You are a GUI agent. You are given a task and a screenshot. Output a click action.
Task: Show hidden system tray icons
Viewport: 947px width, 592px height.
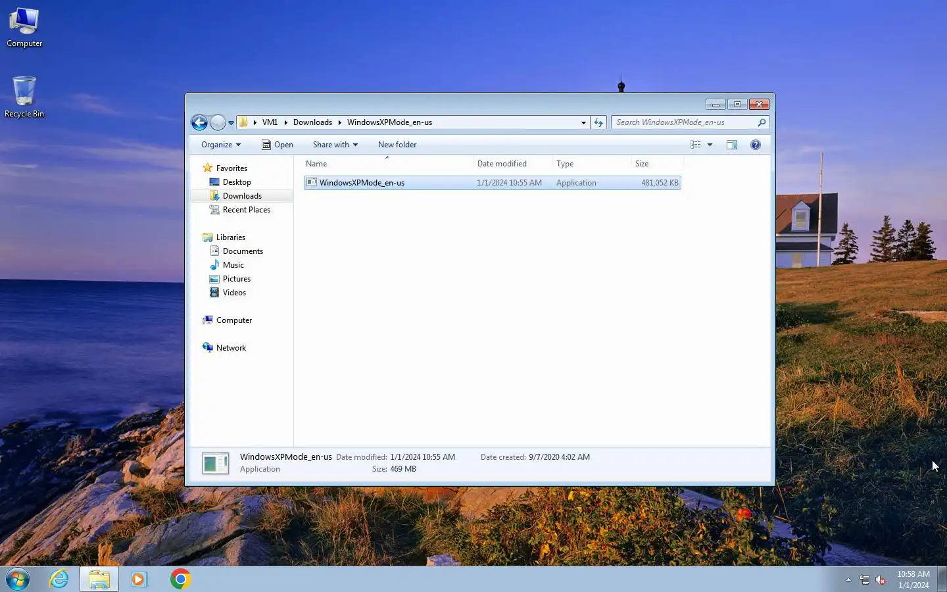pos(848,580)
